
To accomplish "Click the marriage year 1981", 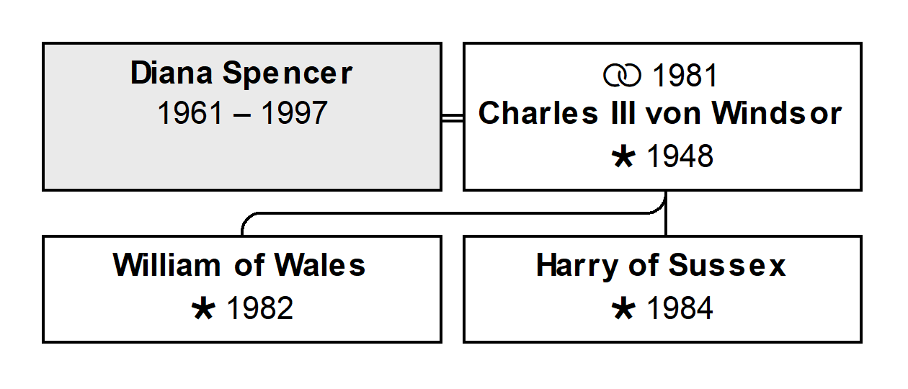I will click(685, 76).
